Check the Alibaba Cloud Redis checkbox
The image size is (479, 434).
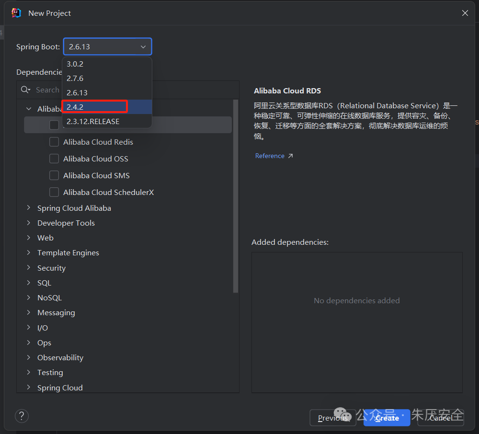(54, 142)
